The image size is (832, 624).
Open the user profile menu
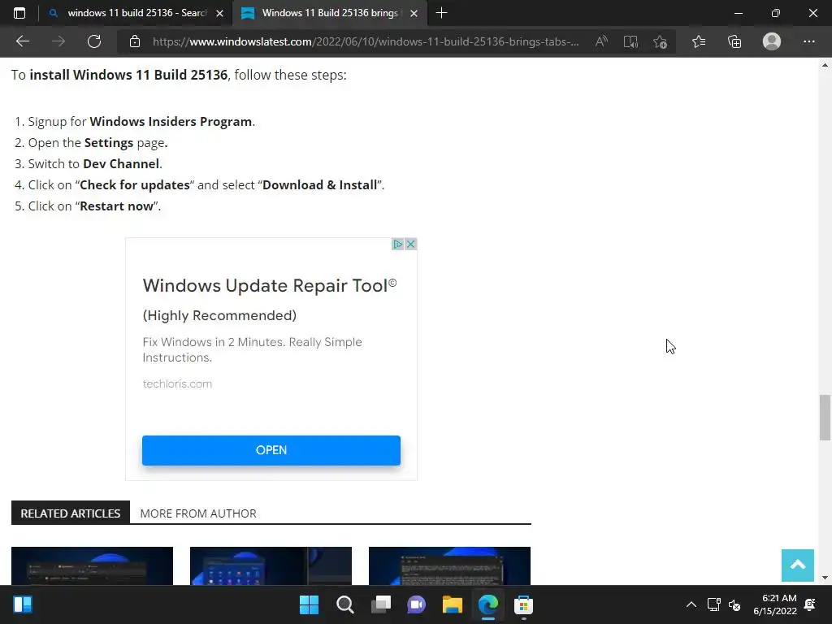(x=772, y=41)
